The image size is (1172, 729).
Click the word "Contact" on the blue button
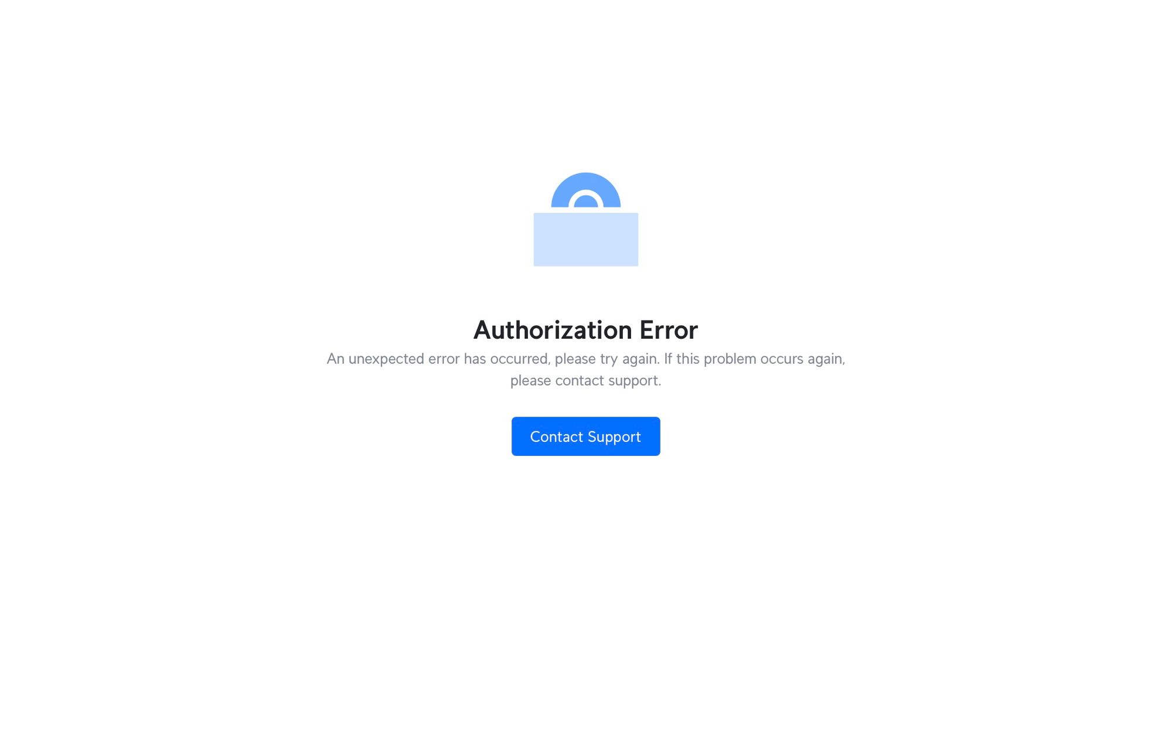pyautogui.click(x=556, y=437)
